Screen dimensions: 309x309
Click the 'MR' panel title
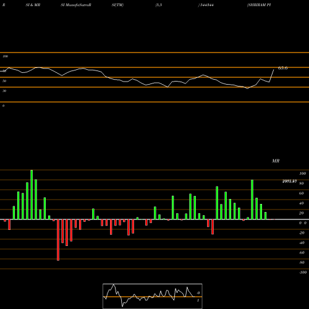tap(276, 161)
